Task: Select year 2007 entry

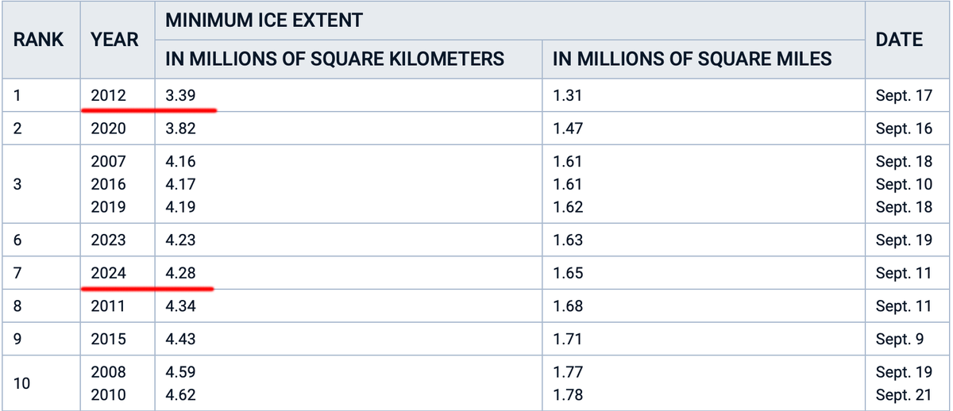Action: [x=108, y=162]
